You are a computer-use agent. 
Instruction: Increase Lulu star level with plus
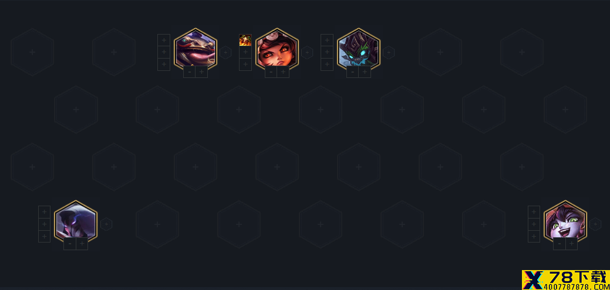(x=571, y=244)
